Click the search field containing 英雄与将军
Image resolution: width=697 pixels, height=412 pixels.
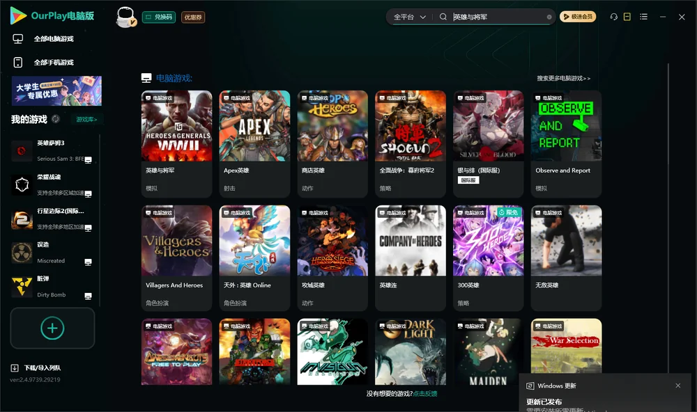498,17
